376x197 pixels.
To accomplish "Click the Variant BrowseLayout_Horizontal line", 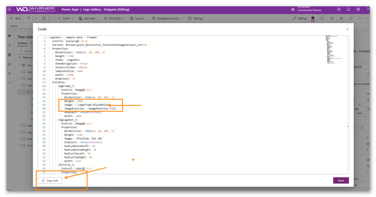I will pyautogui.click(x=99, y=45).
